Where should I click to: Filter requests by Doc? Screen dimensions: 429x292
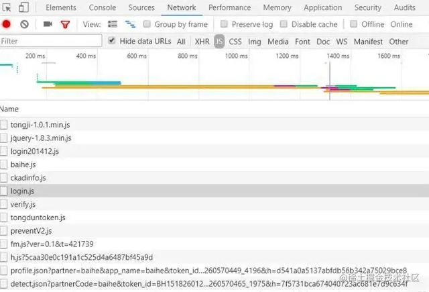click(x=323, y=42)
